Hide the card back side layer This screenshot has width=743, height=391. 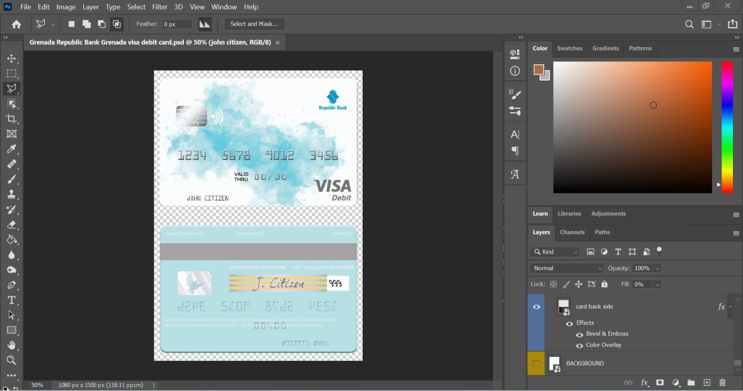point(536,307)
